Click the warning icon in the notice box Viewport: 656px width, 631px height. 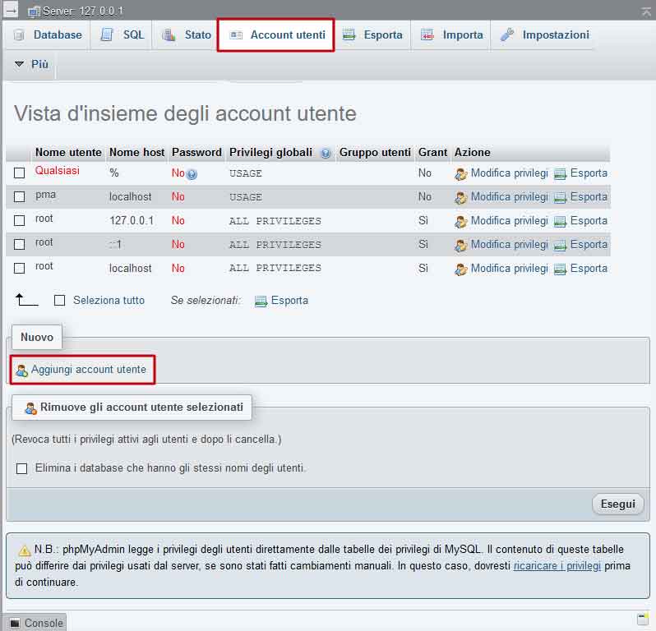25,550
